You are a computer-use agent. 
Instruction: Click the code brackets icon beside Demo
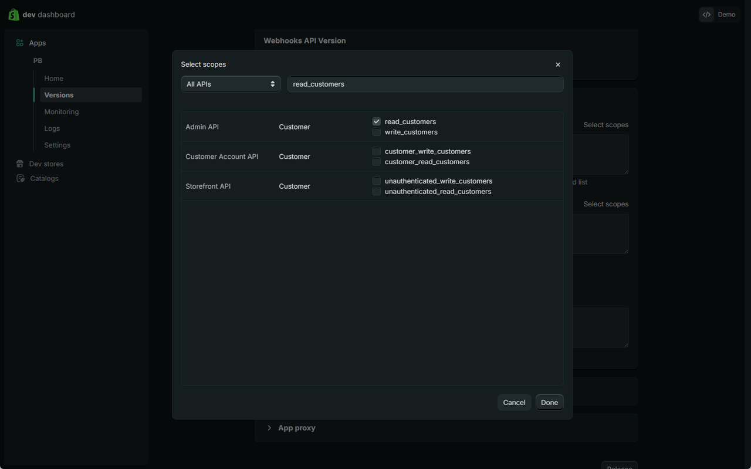[x=707, y=15]
